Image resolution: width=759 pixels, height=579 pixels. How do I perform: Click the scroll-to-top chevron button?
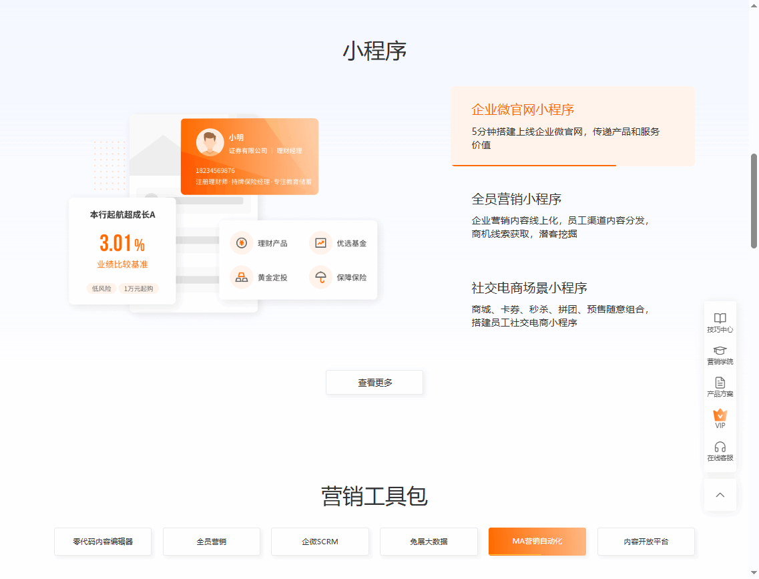coord(720,495)
